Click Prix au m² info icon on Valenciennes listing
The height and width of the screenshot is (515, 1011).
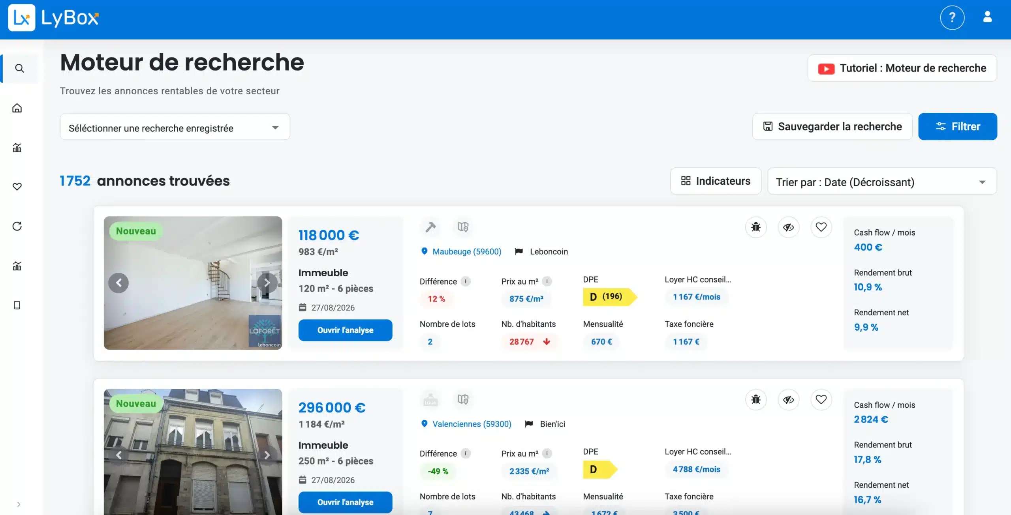pos(547,453)
